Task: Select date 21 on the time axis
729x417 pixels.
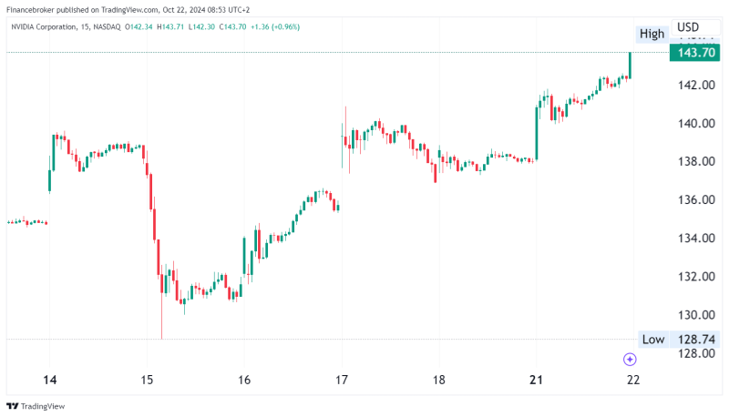Action: coord(536,380)
